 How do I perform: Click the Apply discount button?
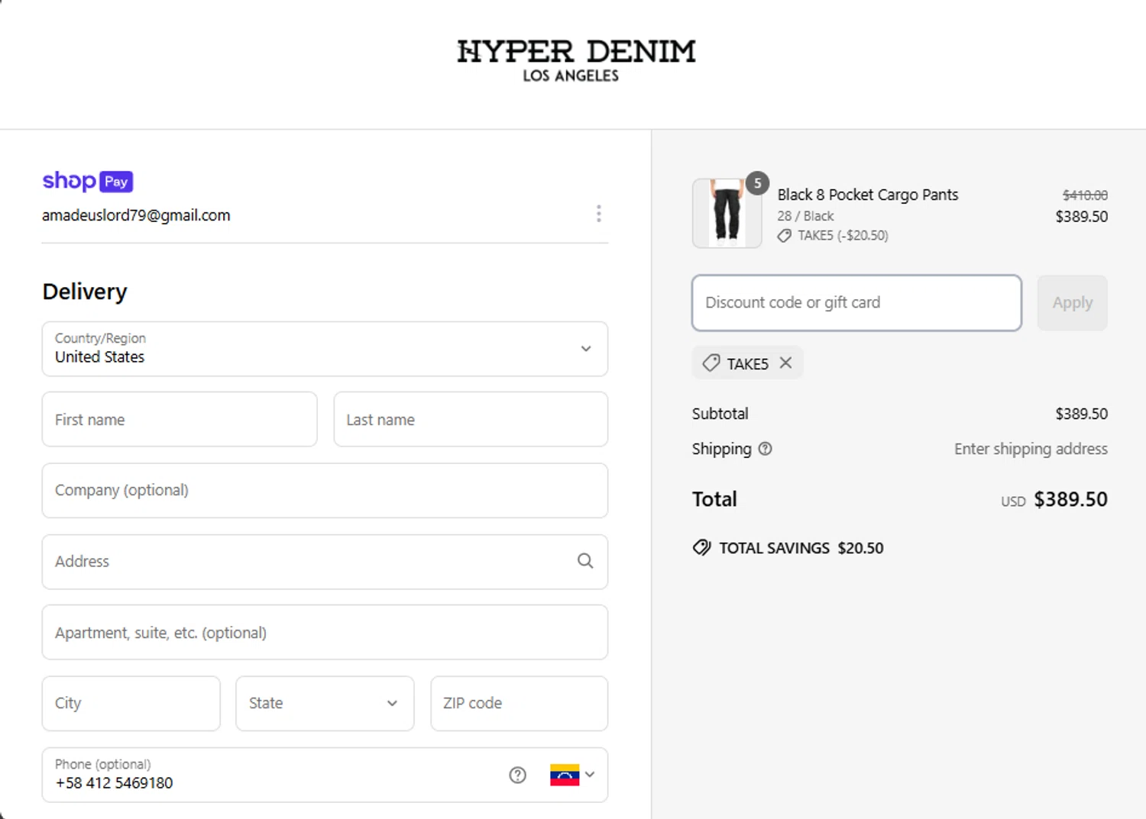pos(1072,303)
